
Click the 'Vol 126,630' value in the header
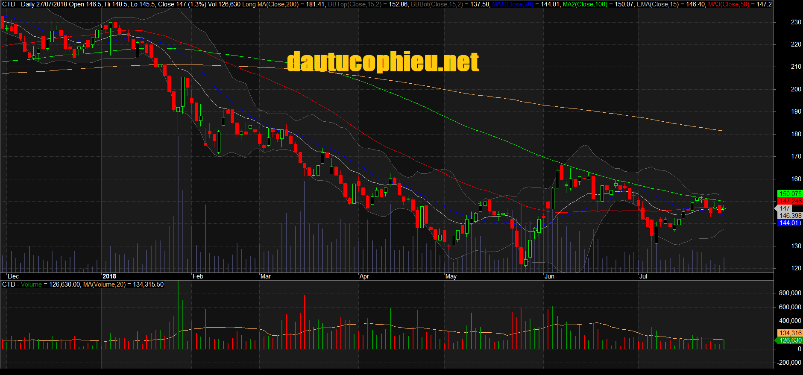(224, 4)
